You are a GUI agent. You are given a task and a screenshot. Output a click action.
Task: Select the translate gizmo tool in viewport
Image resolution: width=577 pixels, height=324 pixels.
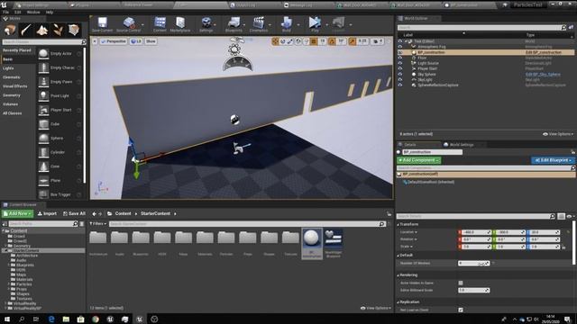pyautogui.click(x=275, y=41)
